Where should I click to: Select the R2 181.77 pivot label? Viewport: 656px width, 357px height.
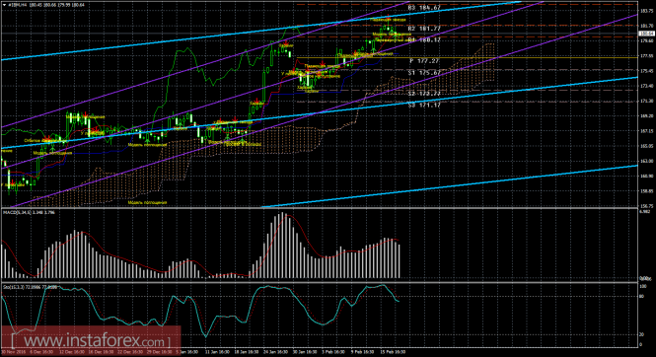(x=424, y=29)
